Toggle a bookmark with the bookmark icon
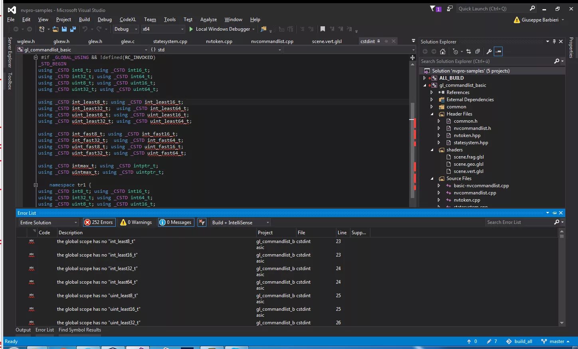 [x=323, y=29]
